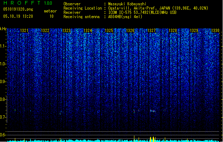Click the kHz axis unit label
This screenshot has height=142, width=223.
coord(3,29)
